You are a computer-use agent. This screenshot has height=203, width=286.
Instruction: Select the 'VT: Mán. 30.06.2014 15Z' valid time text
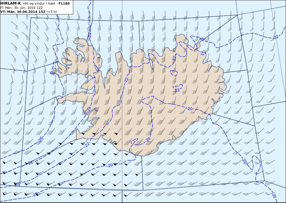pyautogui.click(x=23, y=12)
